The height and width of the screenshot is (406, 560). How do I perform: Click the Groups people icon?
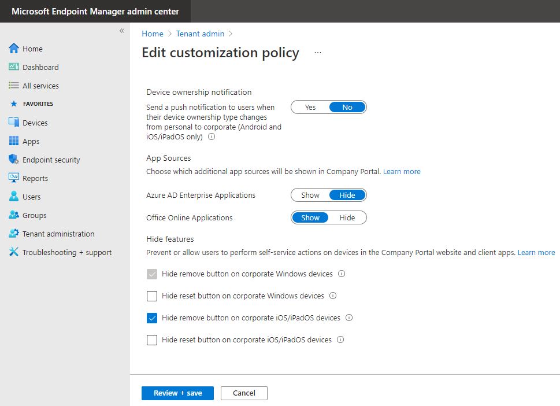click(x=13, y=215)
